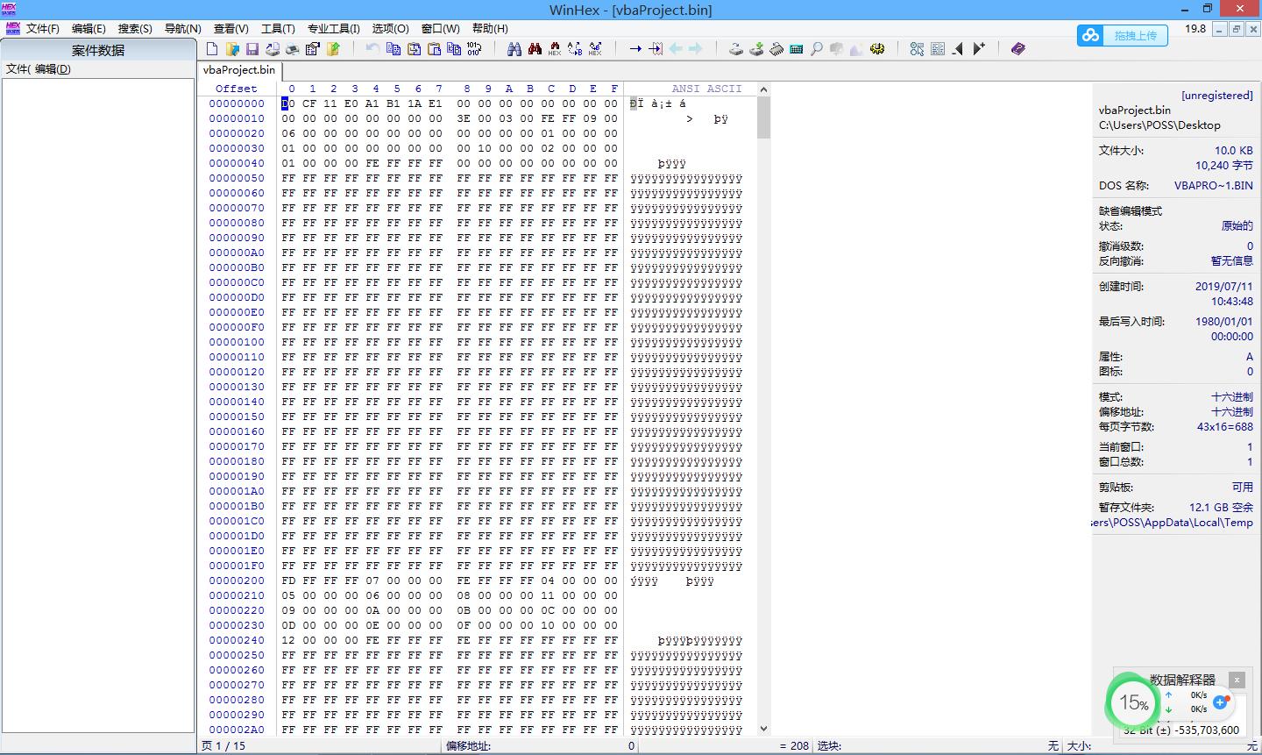Click the blue plus button on the speed widget
The height and width of the screenshot is (755, 1262).
(x=1221, y=702)
